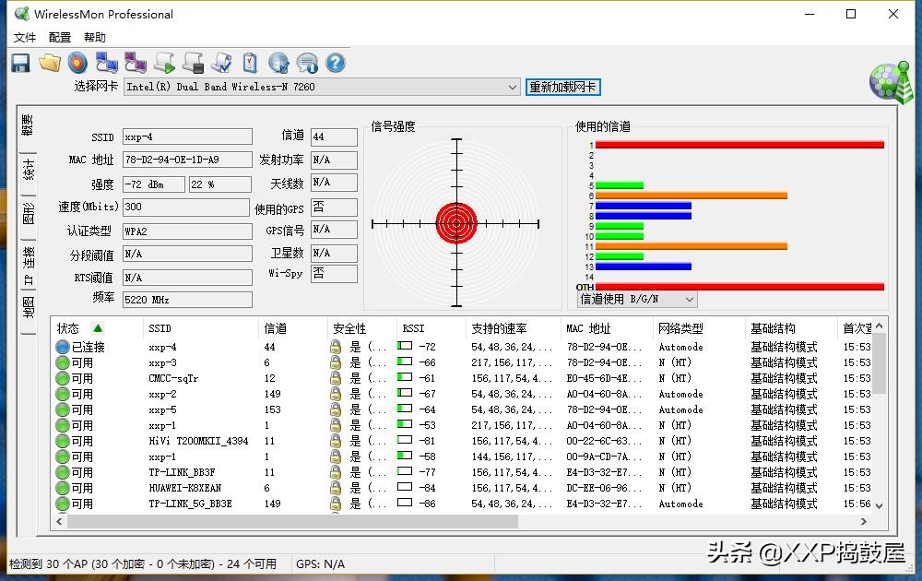The height and width of the screenshot is (581, 922).
Task: Open the checkmark script verification icon
Action: (x=221, y=62)
